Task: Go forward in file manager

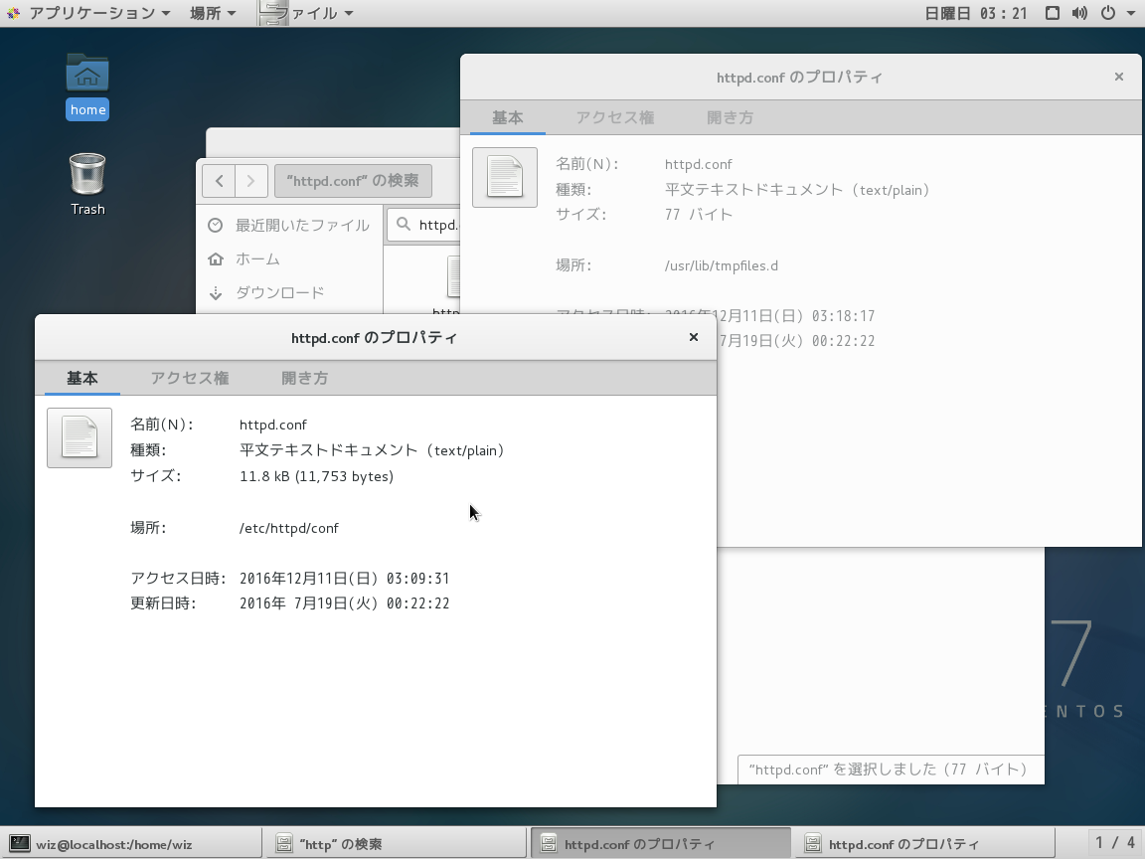Action: [251, 180]
